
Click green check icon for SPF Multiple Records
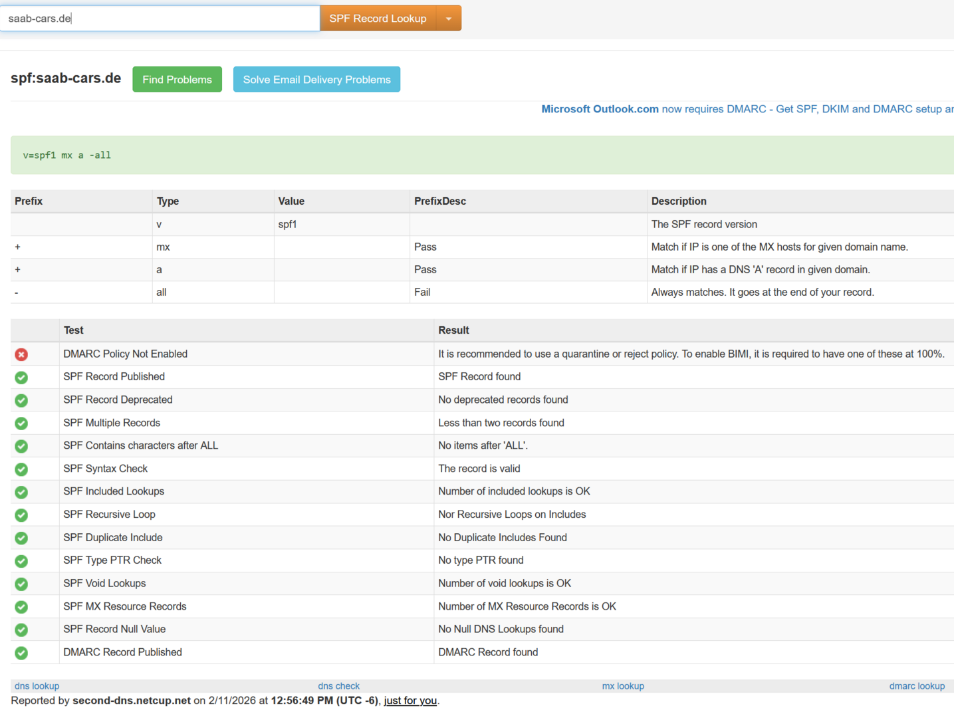pyautogui.click(x=21, y=423)
